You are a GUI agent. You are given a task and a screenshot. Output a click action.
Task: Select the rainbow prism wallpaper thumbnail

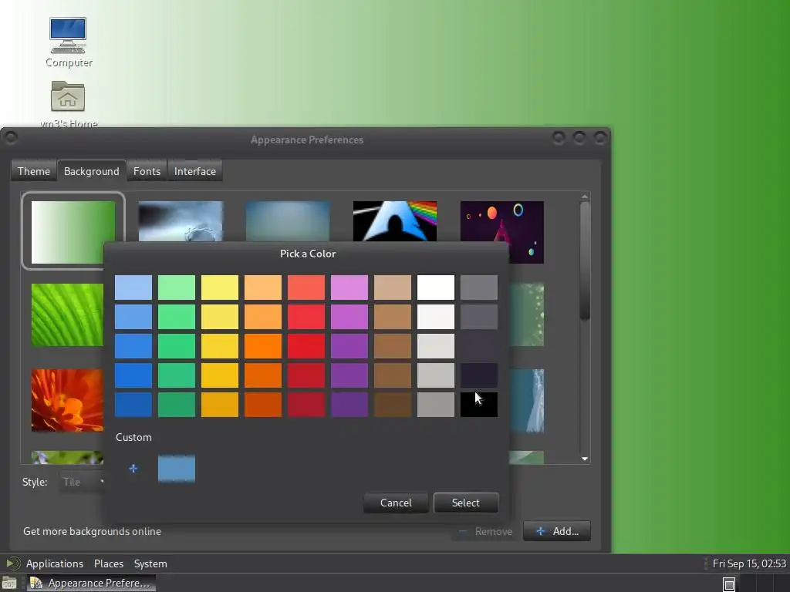pyautogui.click(x=395, y=221)
